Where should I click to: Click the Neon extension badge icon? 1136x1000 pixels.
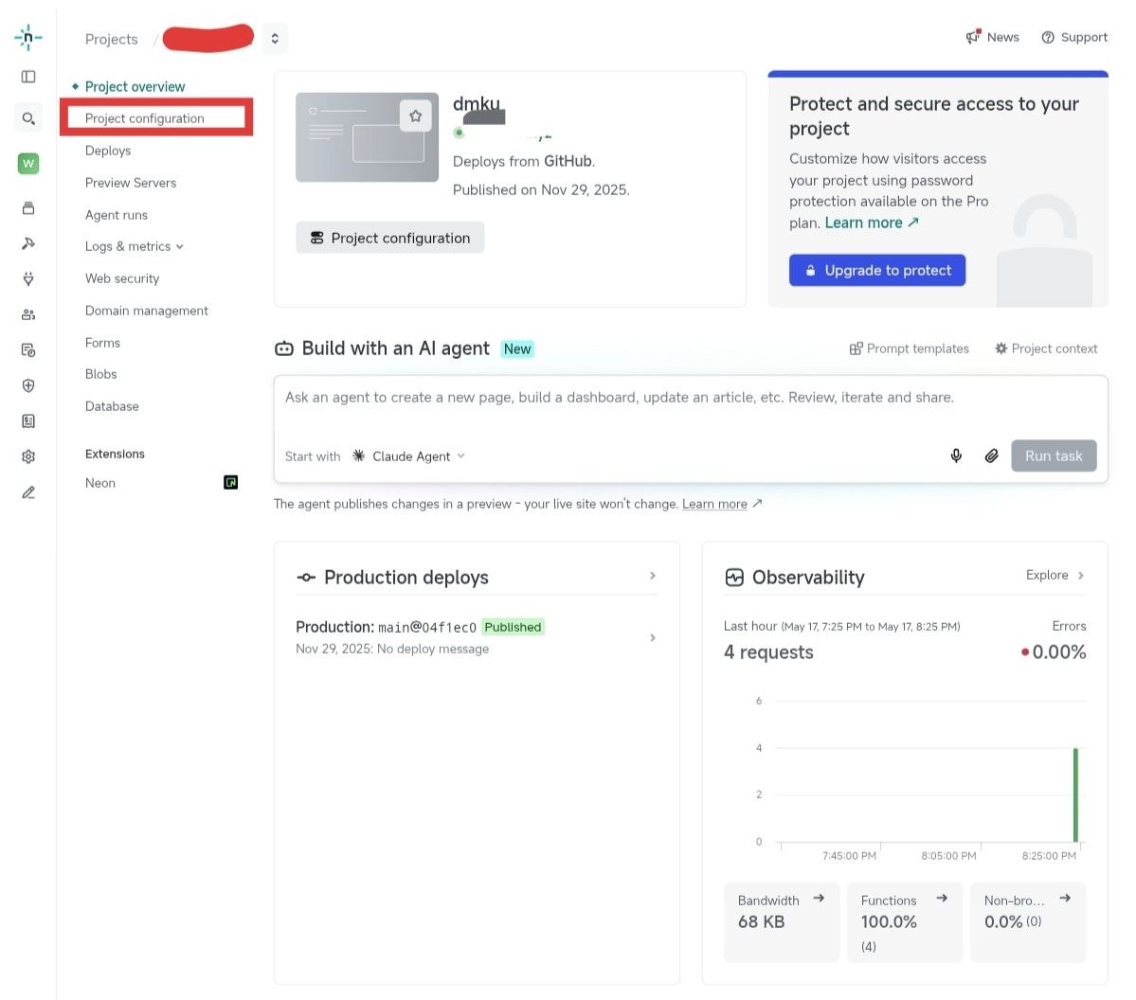[x=230, y=482]
